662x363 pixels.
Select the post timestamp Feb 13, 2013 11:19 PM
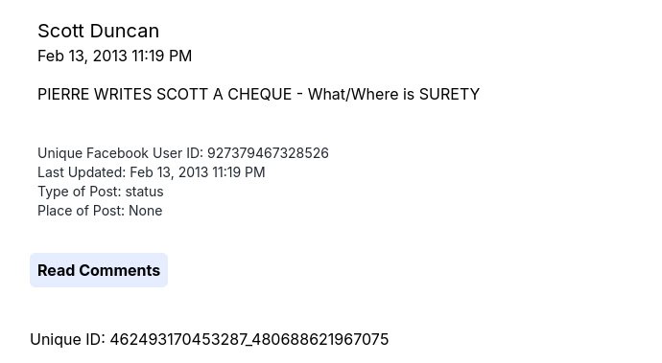[x=115, y=57]
